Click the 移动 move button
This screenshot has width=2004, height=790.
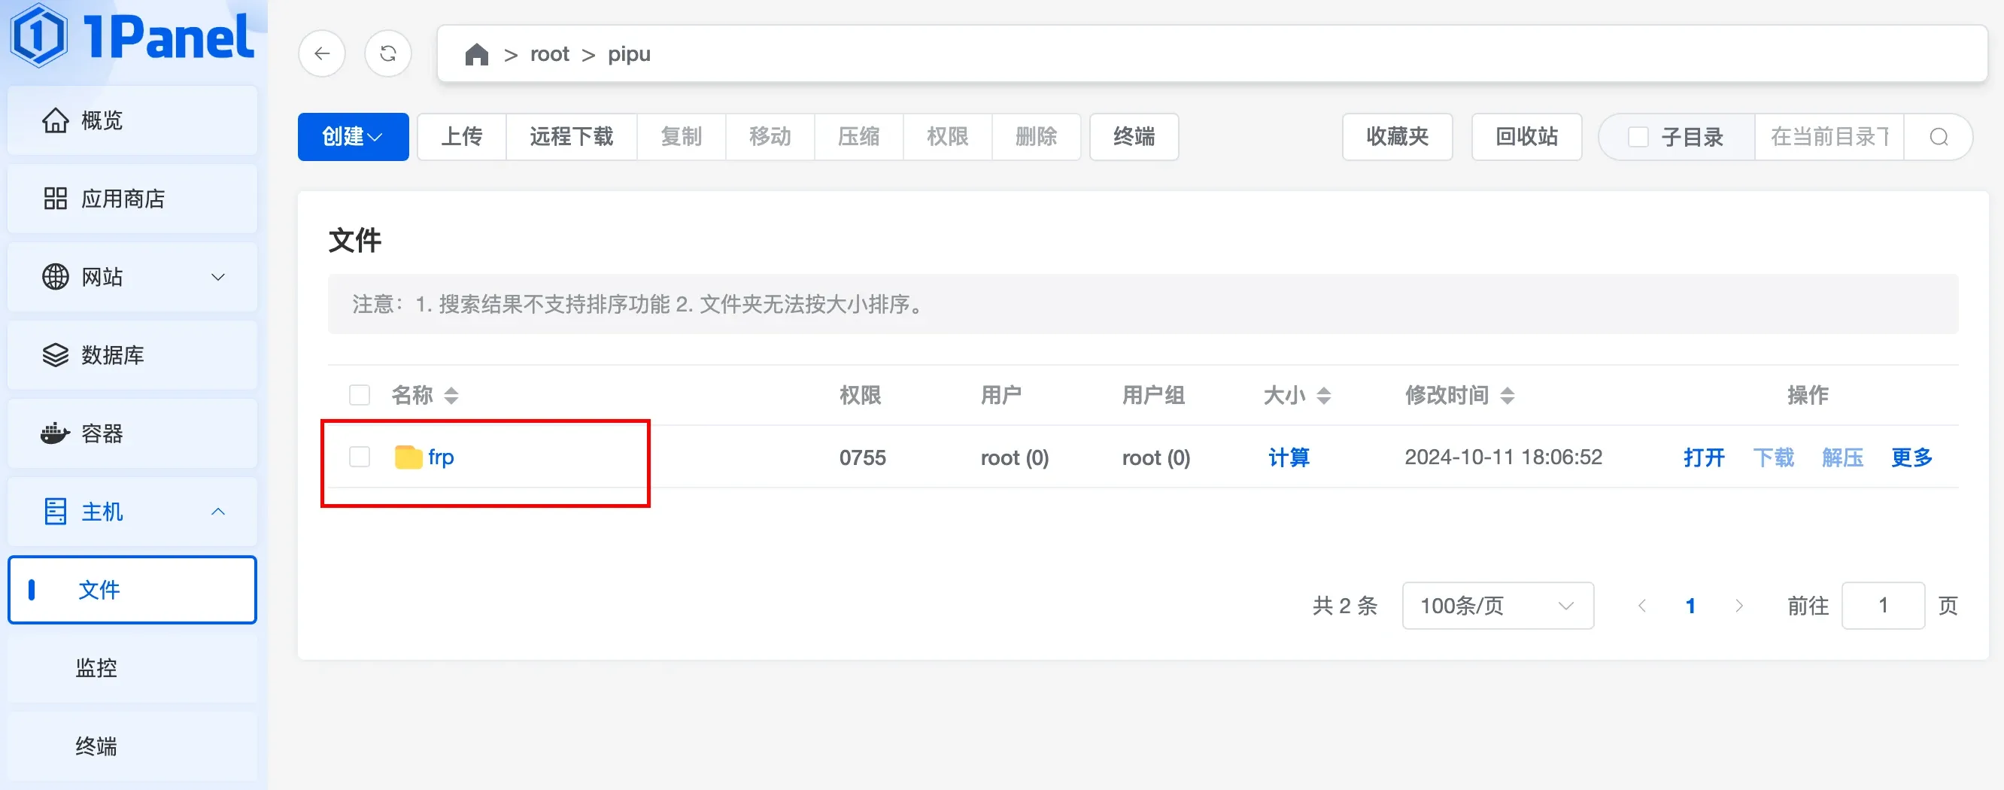pyautogui.click(x=770, y=137)
